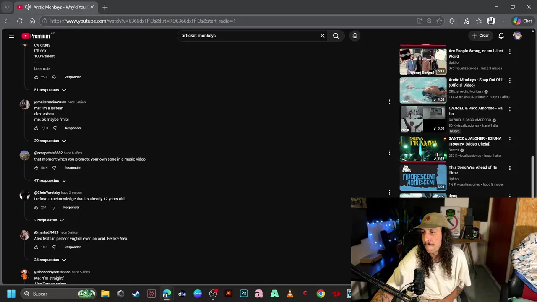Open the YouTube account avatar menu
The image size is (537, 302).
pos(517,36)
